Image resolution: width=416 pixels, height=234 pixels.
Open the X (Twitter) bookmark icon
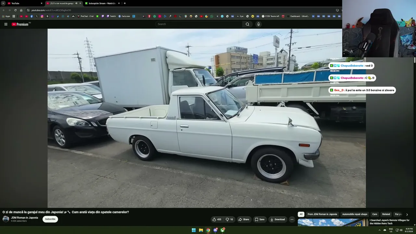coord(37,16)
